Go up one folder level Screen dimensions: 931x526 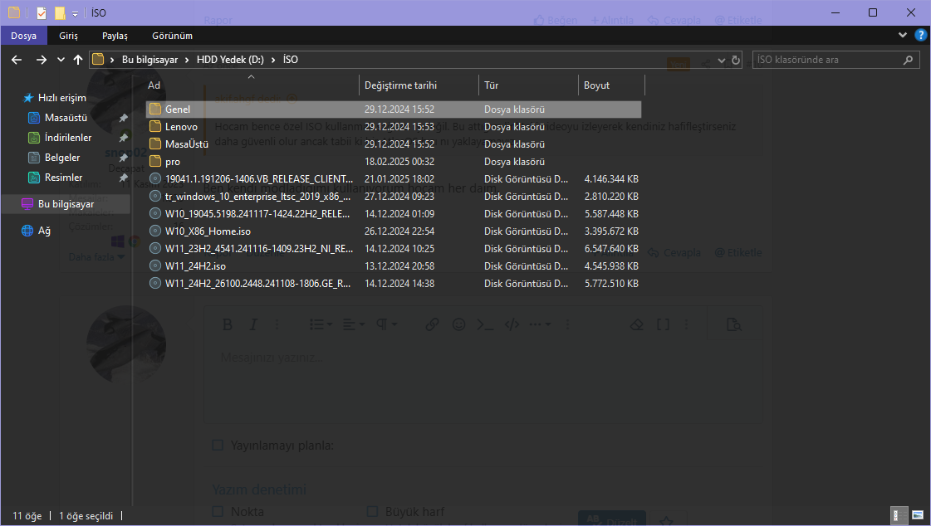point(78,59)
